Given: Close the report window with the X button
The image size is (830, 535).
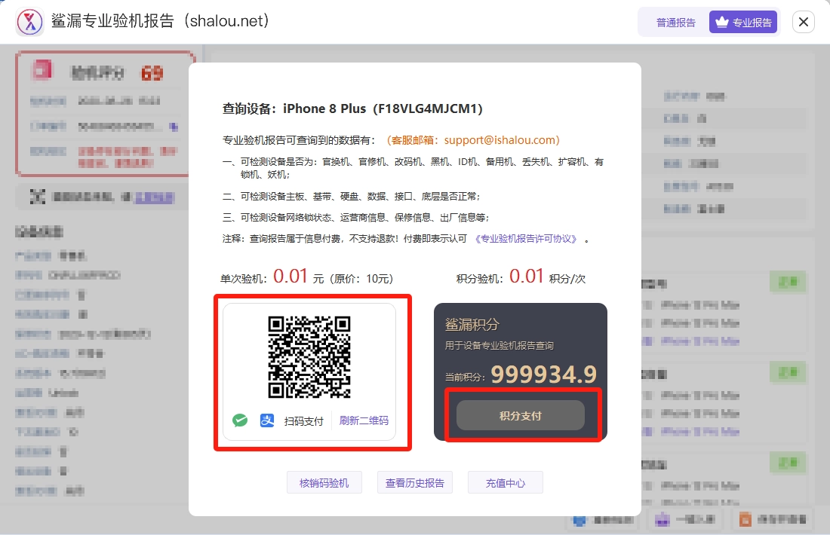Looking at the screenshot, I should (803, 22).
